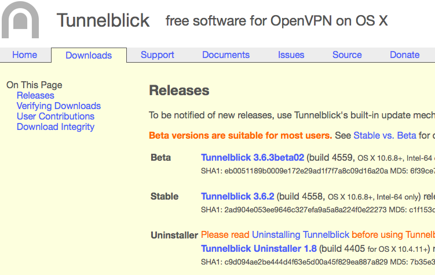Jump to Releases in sidebar
Screen dimensions: 435x275
click(35, 96)
